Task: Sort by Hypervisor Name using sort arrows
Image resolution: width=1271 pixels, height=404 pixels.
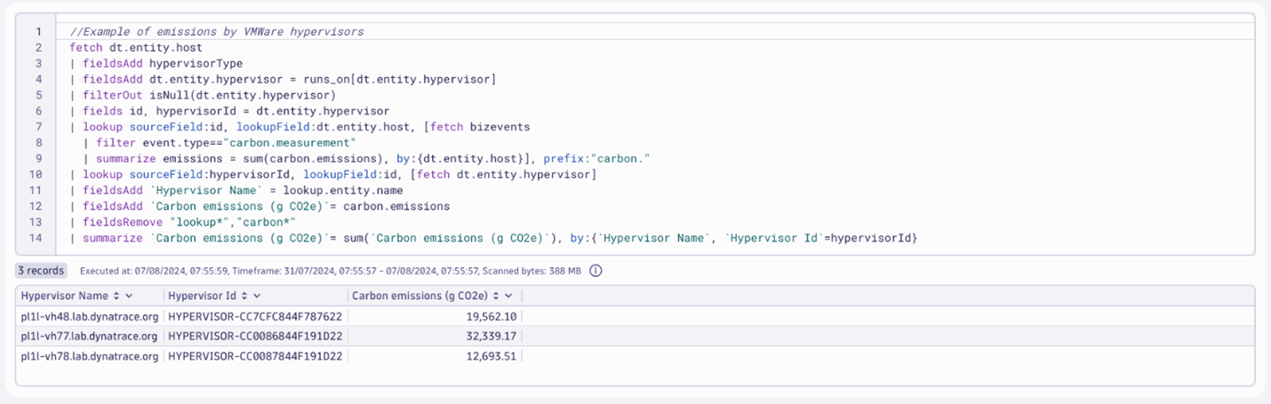Action: pyautogui.click(x=116, y=296)
